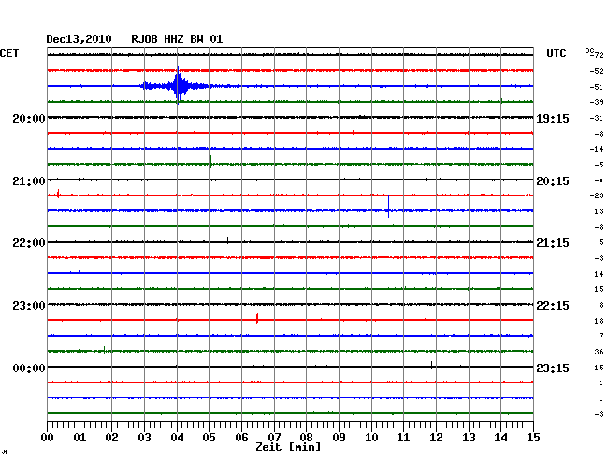Click the 20:15 UTC row label
The image size is (608, 462).
(x=553, y=181)
